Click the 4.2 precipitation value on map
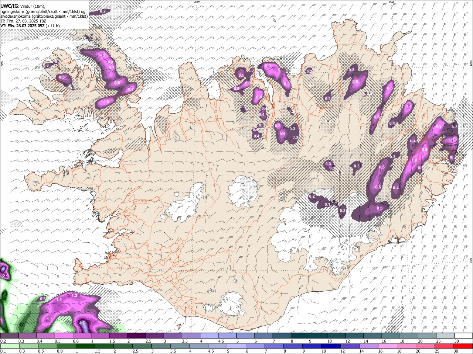 (x=82, y=323)
